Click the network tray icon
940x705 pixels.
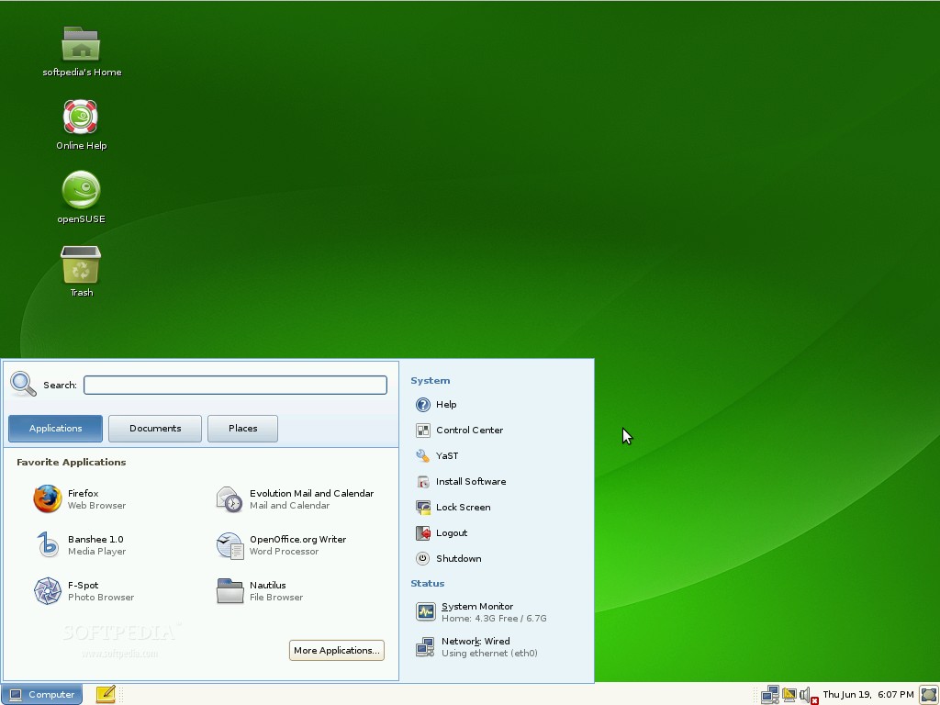pos(770,695)
